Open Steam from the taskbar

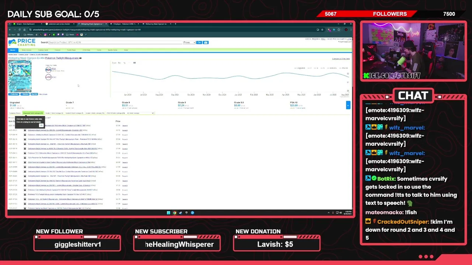[x=180, y=212]
